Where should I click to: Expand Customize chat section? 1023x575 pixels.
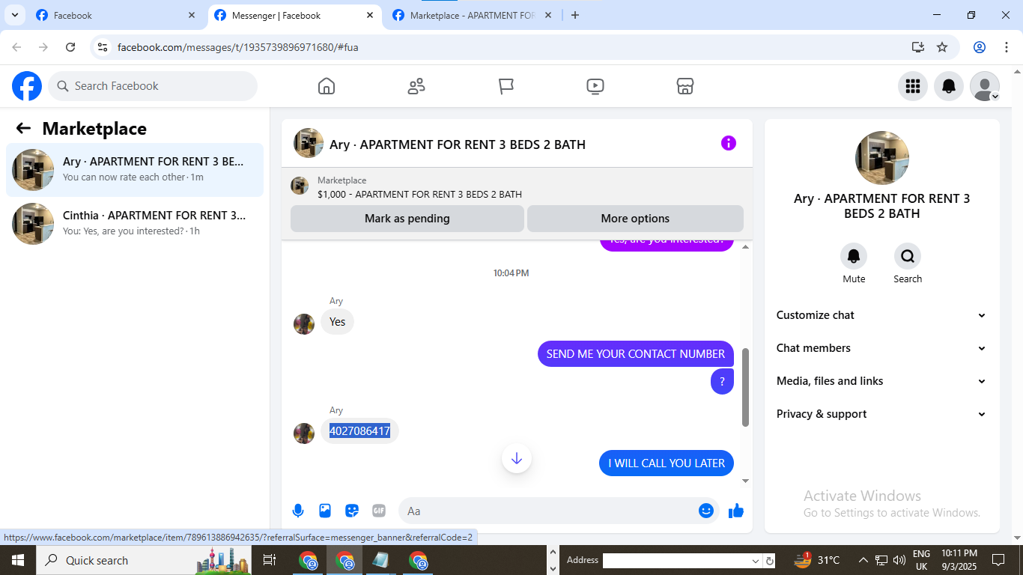point(881,315)
